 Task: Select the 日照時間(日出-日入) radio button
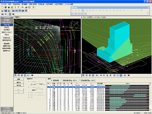pos(61,81)
